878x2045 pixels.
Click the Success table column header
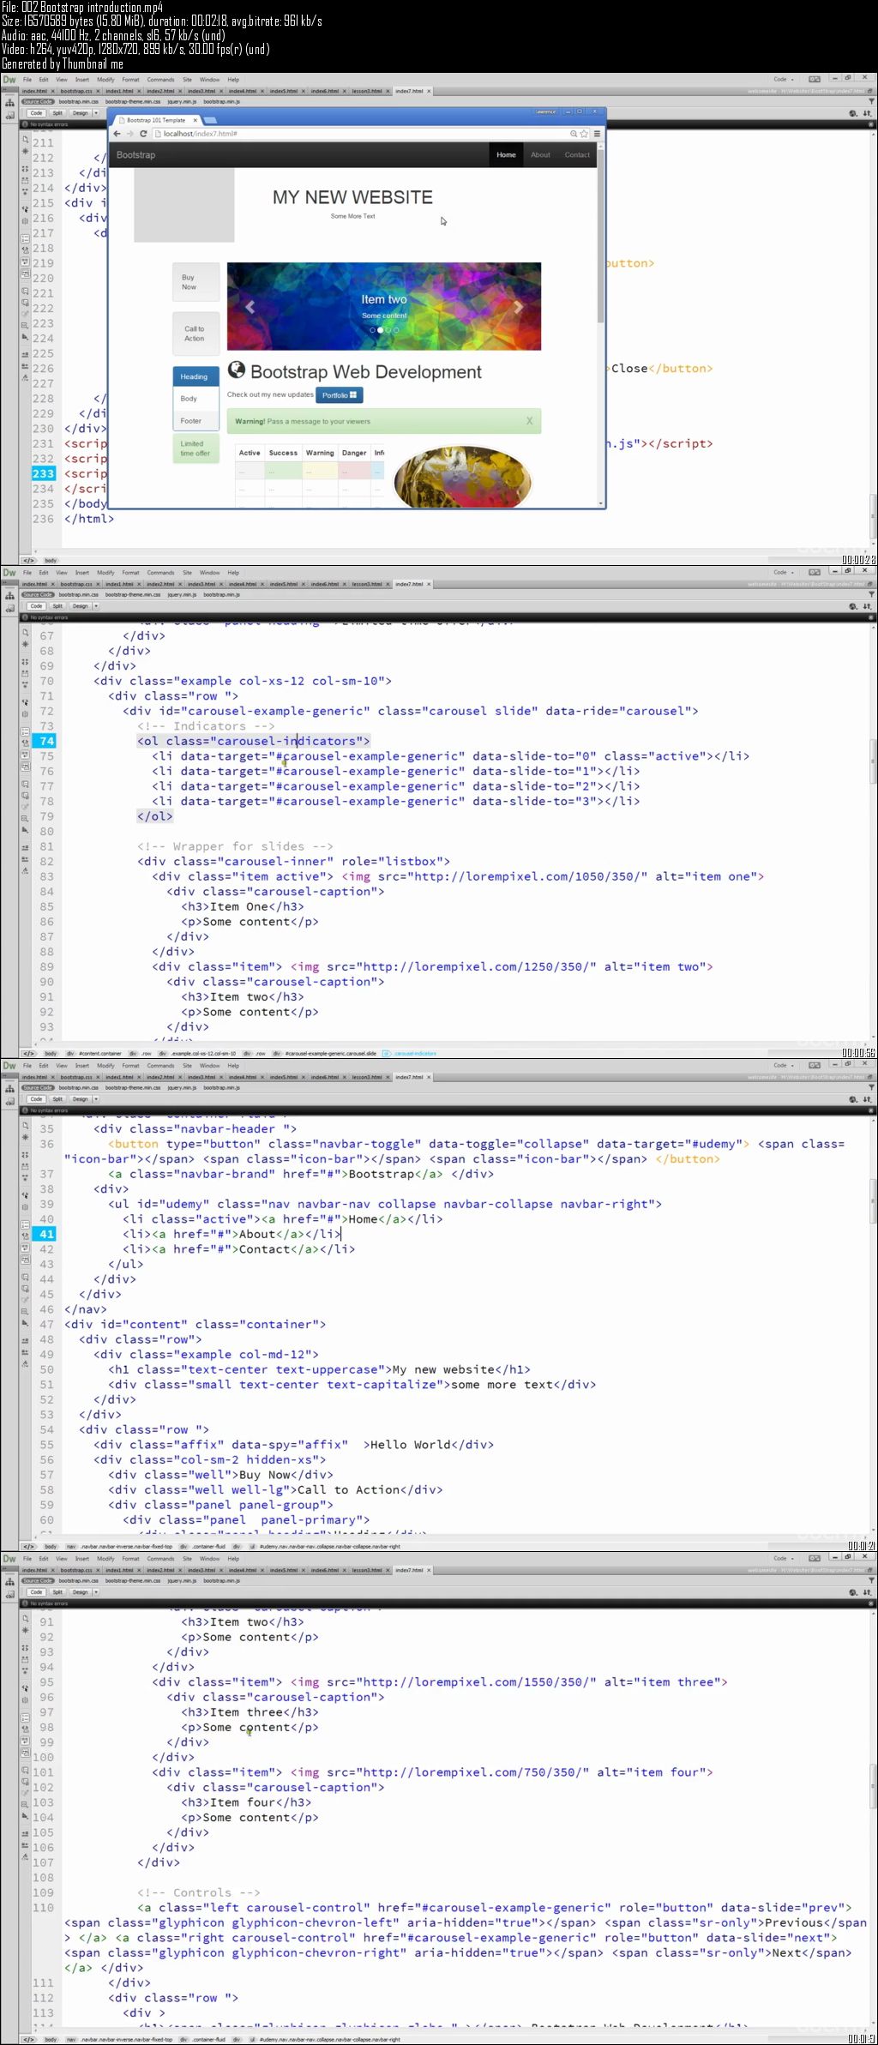click(x=283, y=453)
